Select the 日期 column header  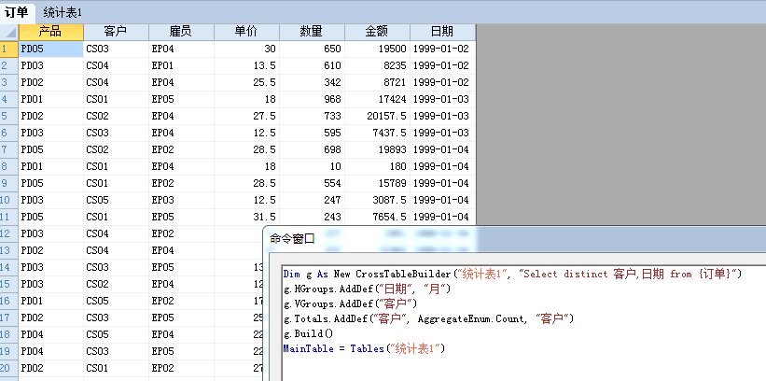(442, 33)
